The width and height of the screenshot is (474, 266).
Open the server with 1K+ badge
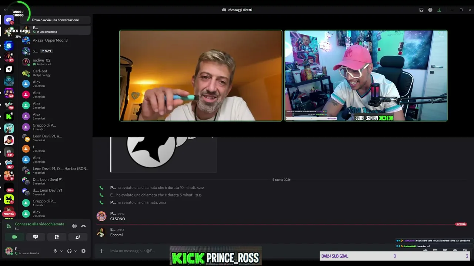[x=9, y=164]
